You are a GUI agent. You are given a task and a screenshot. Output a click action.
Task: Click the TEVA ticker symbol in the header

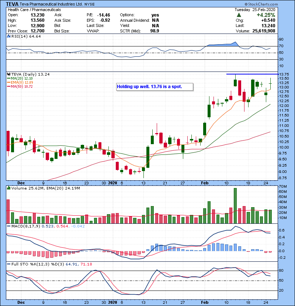coord(12,4)
